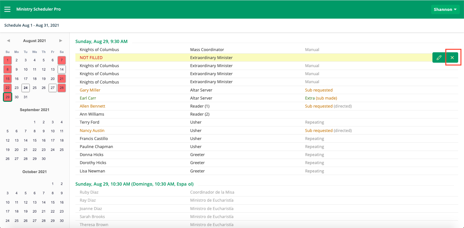Click the Schedule Aug 1 - Aug 31, 2021 label

[x=32, y=25]
